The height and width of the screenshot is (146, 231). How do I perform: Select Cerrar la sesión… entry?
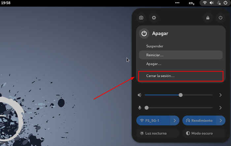click(181, 76)
